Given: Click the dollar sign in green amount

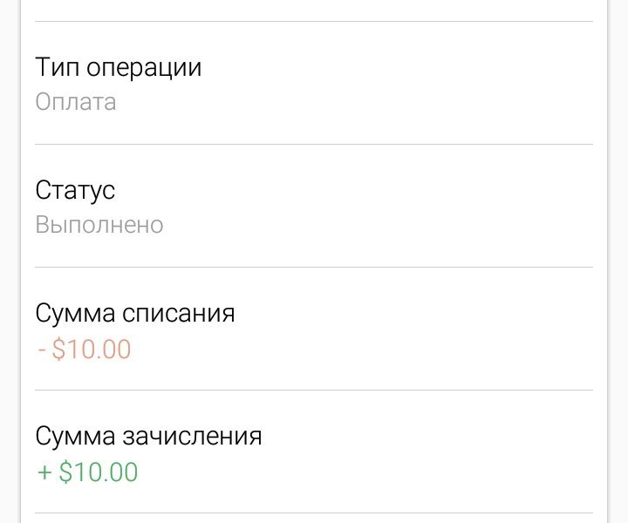Looking at the screenshot, I should click(x=65, y=472).
